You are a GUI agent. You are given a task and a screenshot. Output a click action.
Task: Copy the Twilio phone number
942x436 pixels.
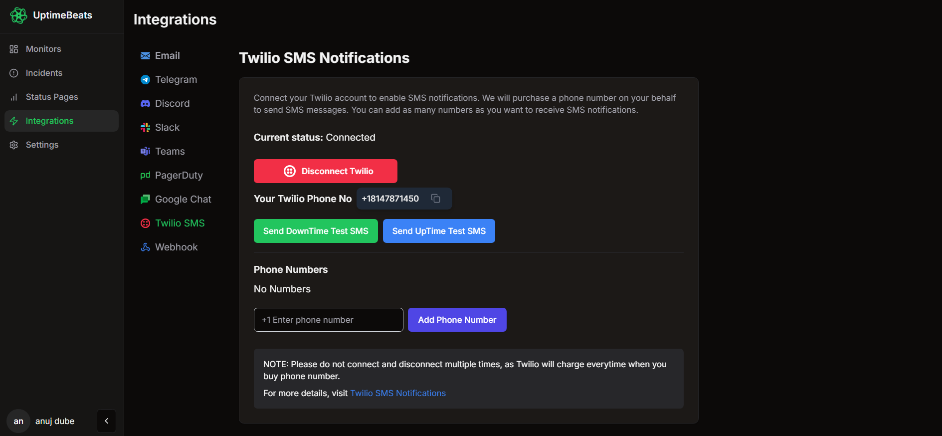(435, 199)
